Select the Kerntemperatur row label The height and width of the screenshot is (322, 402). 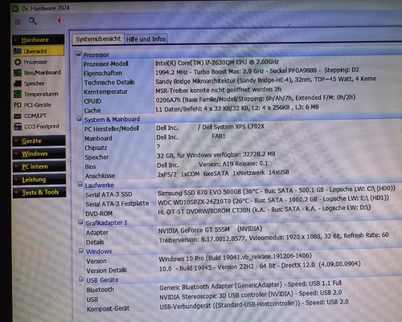[105, 92]
